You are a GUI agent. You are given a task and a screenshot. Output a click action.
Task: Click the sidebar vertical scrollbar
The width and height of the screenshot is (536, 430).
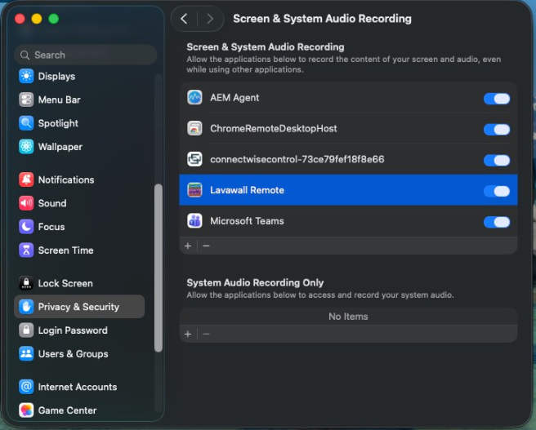point(158,268)
